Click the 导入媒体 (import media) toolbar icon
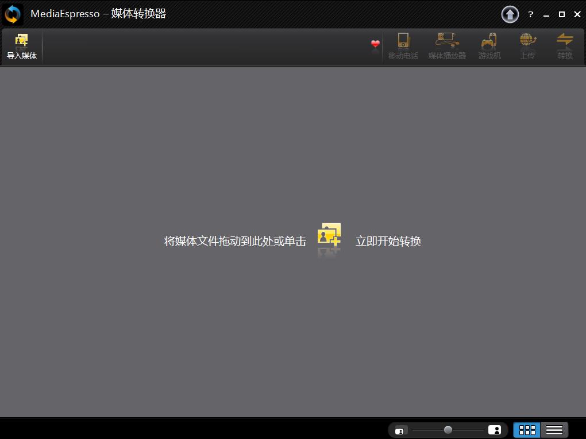The height and width of the screenshot is (439, 586). click(x=22, y=46)
